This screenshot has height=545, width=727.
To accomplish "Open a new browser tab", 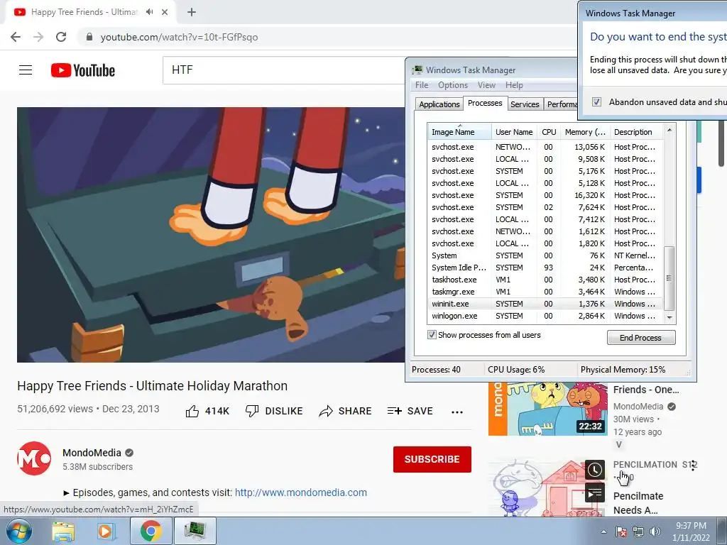I will click(192, 12).
